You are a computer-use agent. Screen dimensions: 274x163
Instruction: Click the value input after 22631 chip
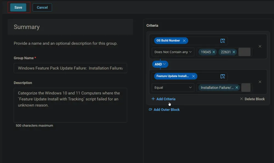click(244, 52)
